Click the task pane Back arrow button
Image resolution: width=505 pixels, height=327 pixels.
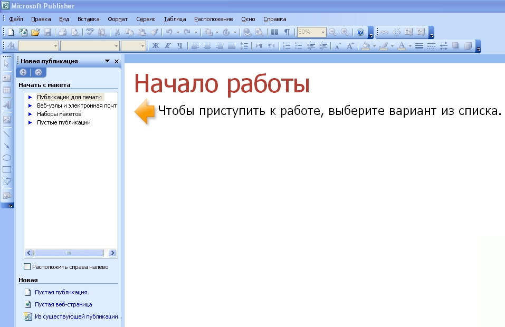pyautogui.click(x=23, y=72)
